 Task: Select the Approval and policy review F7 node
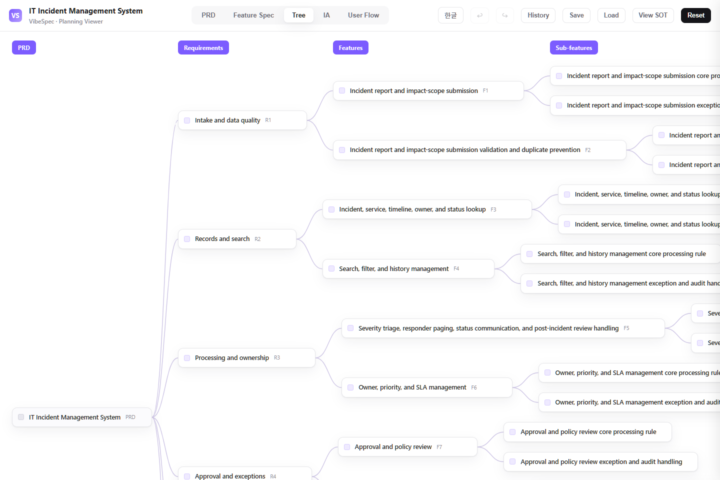[407, 447]
